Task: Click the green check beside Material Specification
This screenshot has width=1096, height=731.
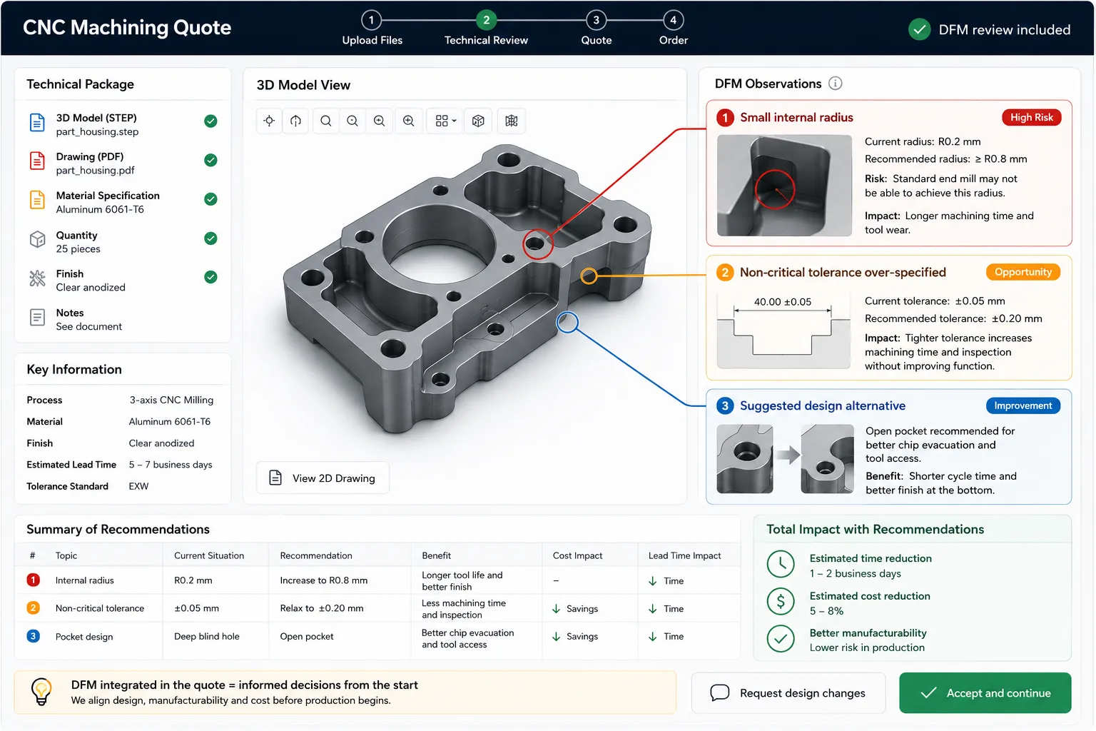Action: point(210,199)
